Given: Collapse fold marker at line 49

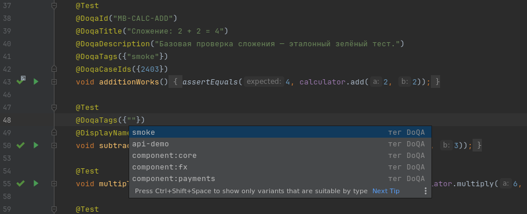Looking at the screenshot, I should point(54,133).
